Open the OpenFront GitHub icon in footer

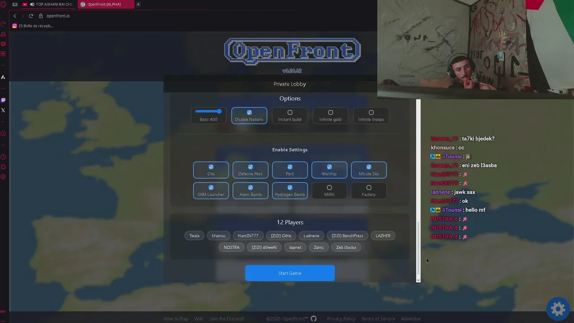point(313,319)
